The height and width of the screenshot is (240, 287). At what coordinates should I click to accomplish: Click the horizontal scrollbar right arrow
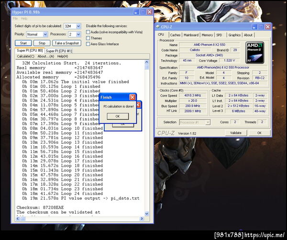(142, 218)
